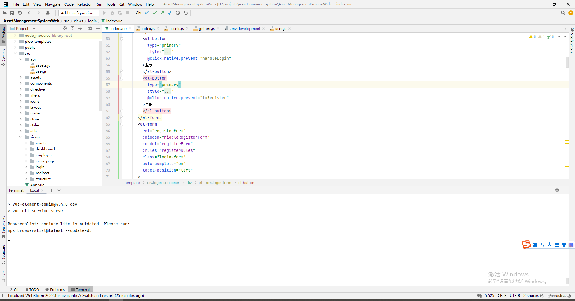Click the 6 warnings inspection indicator
575x301 pixels.
[532, 36]
